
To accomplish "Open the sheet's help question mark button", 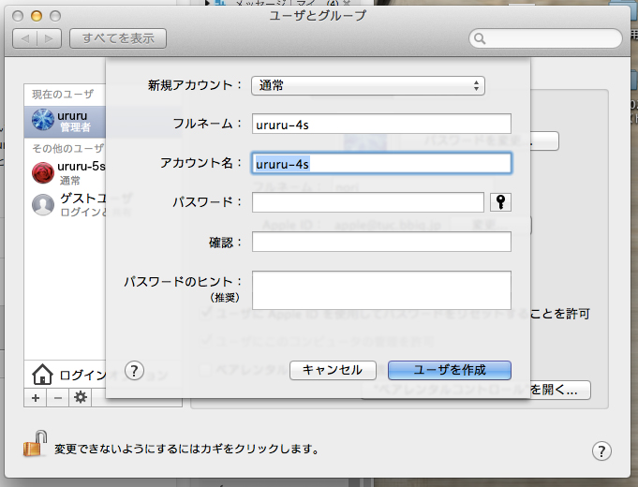I will 134,371.
